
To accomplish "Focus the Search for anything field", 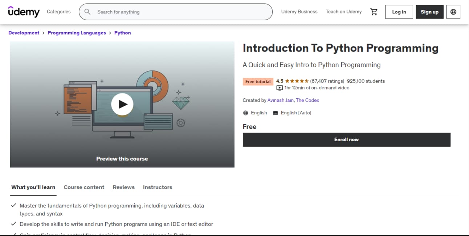I will [176, 12].
